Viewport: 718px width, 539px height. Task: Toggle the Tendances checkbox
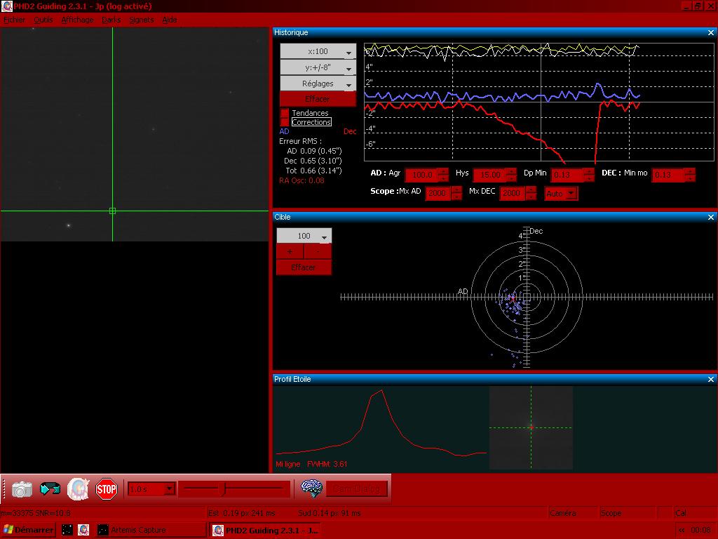pos(285,113)
